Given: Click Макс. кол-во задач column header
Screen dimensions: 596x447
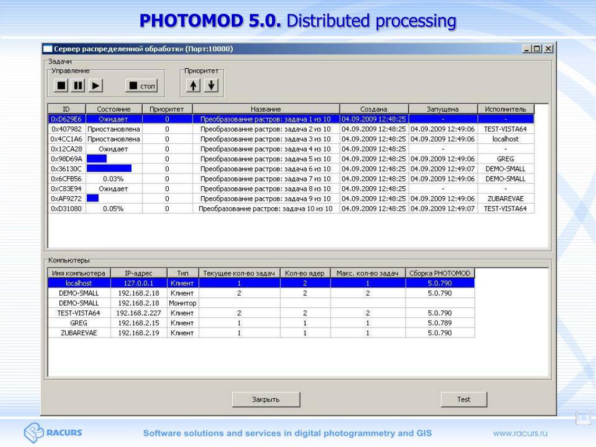Looking at the screenshot, I should (x=368, y=273).
